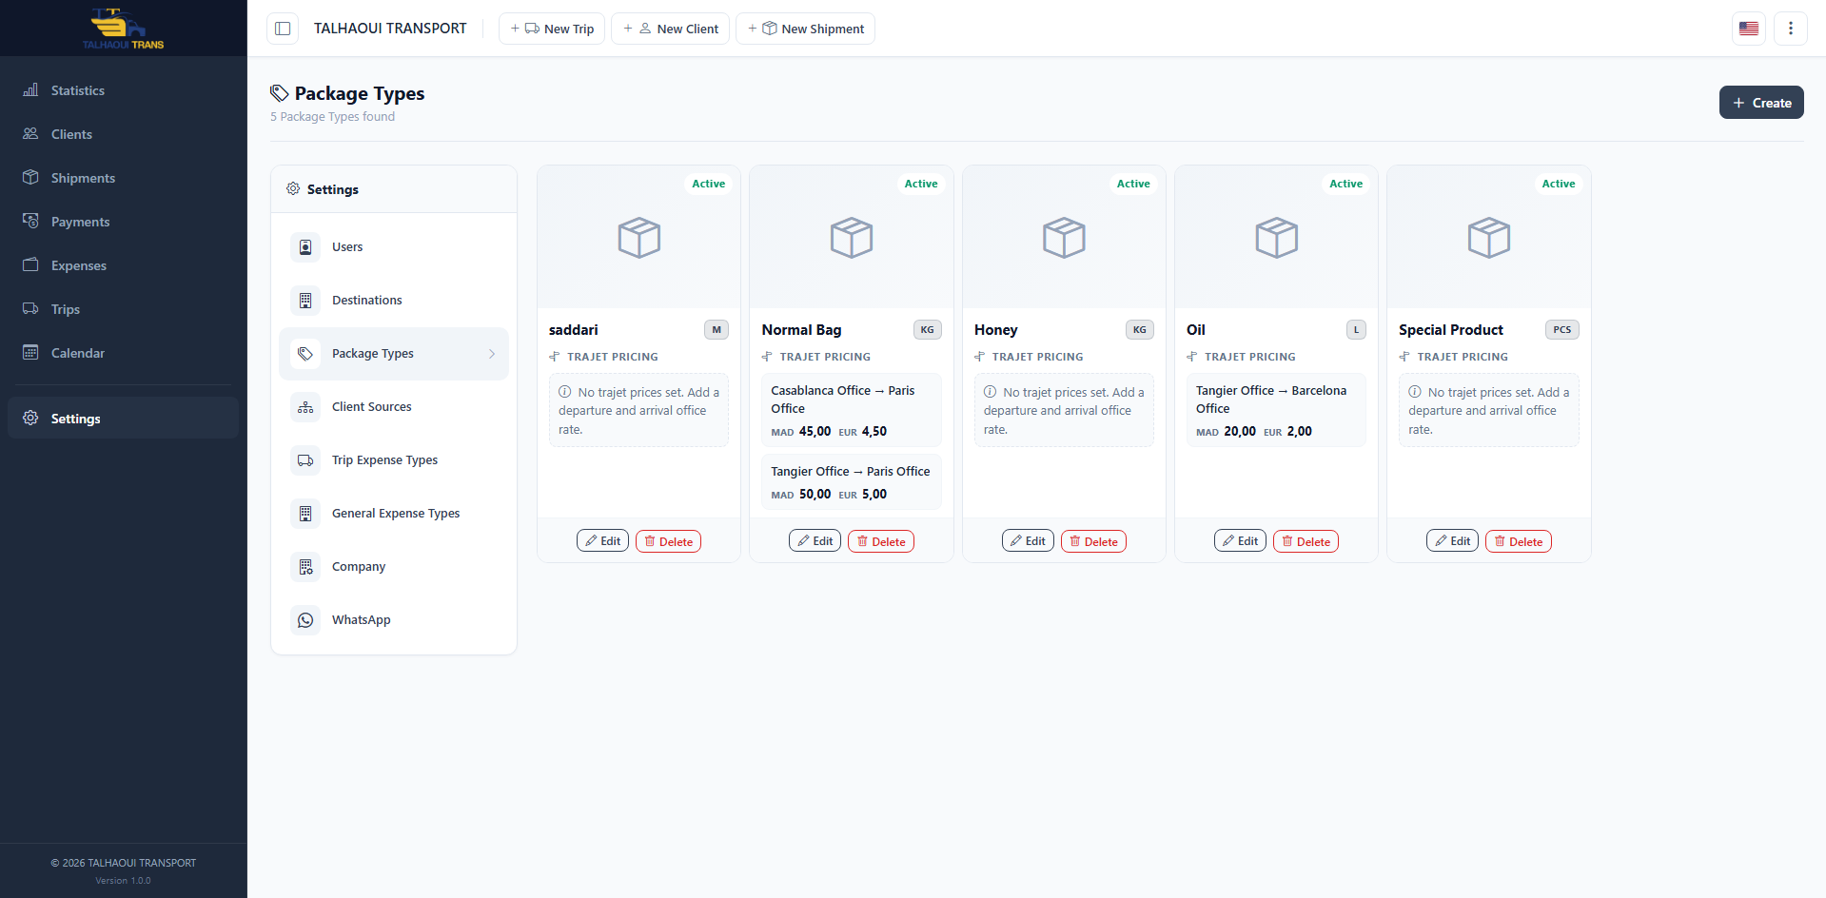Image resolution: width=1826 pixels, height=898 pixels.
Task: Open the Expenses page
Action: 124,265
